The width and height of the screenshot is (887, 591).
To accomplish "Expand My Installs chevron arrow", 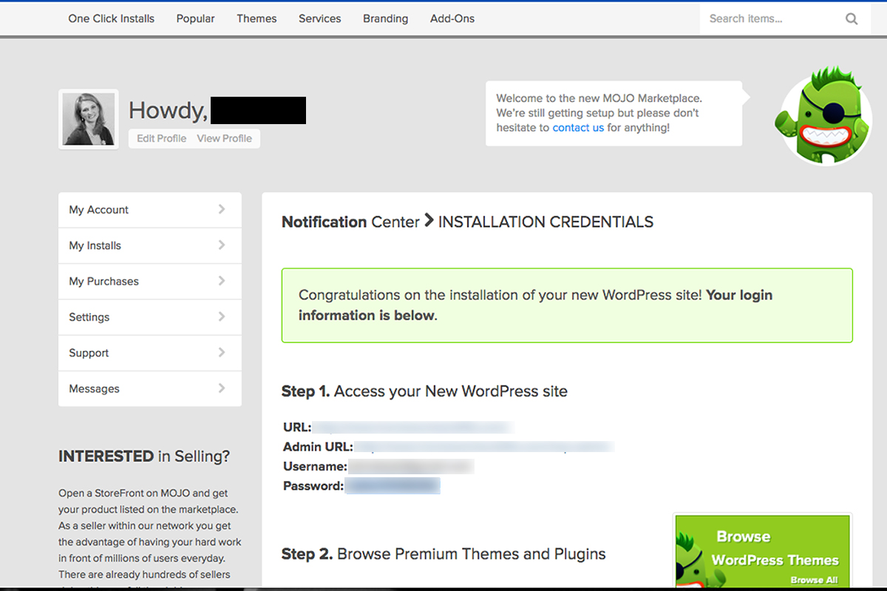I will 222,245.
